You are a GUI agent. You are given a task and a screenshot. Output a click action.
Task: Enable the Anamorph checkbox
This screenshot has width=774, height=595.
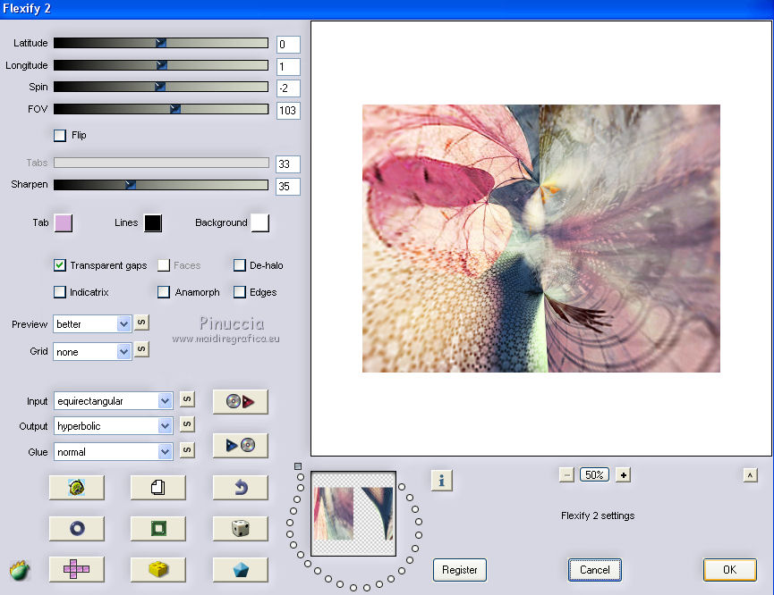point(164,292)
